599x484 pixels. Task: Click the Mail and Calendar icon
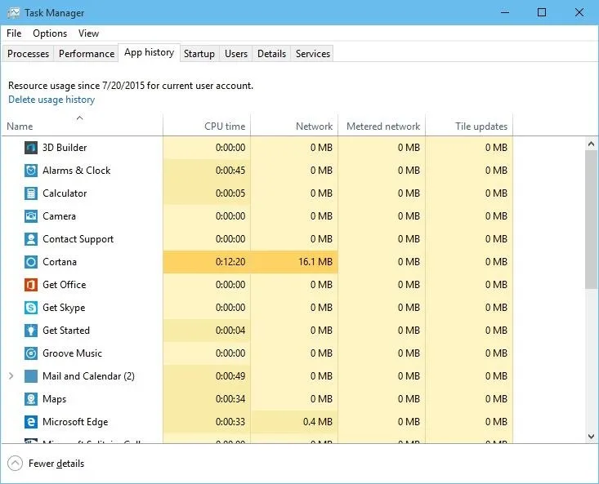pyautogui.click(x=31, y=376)
